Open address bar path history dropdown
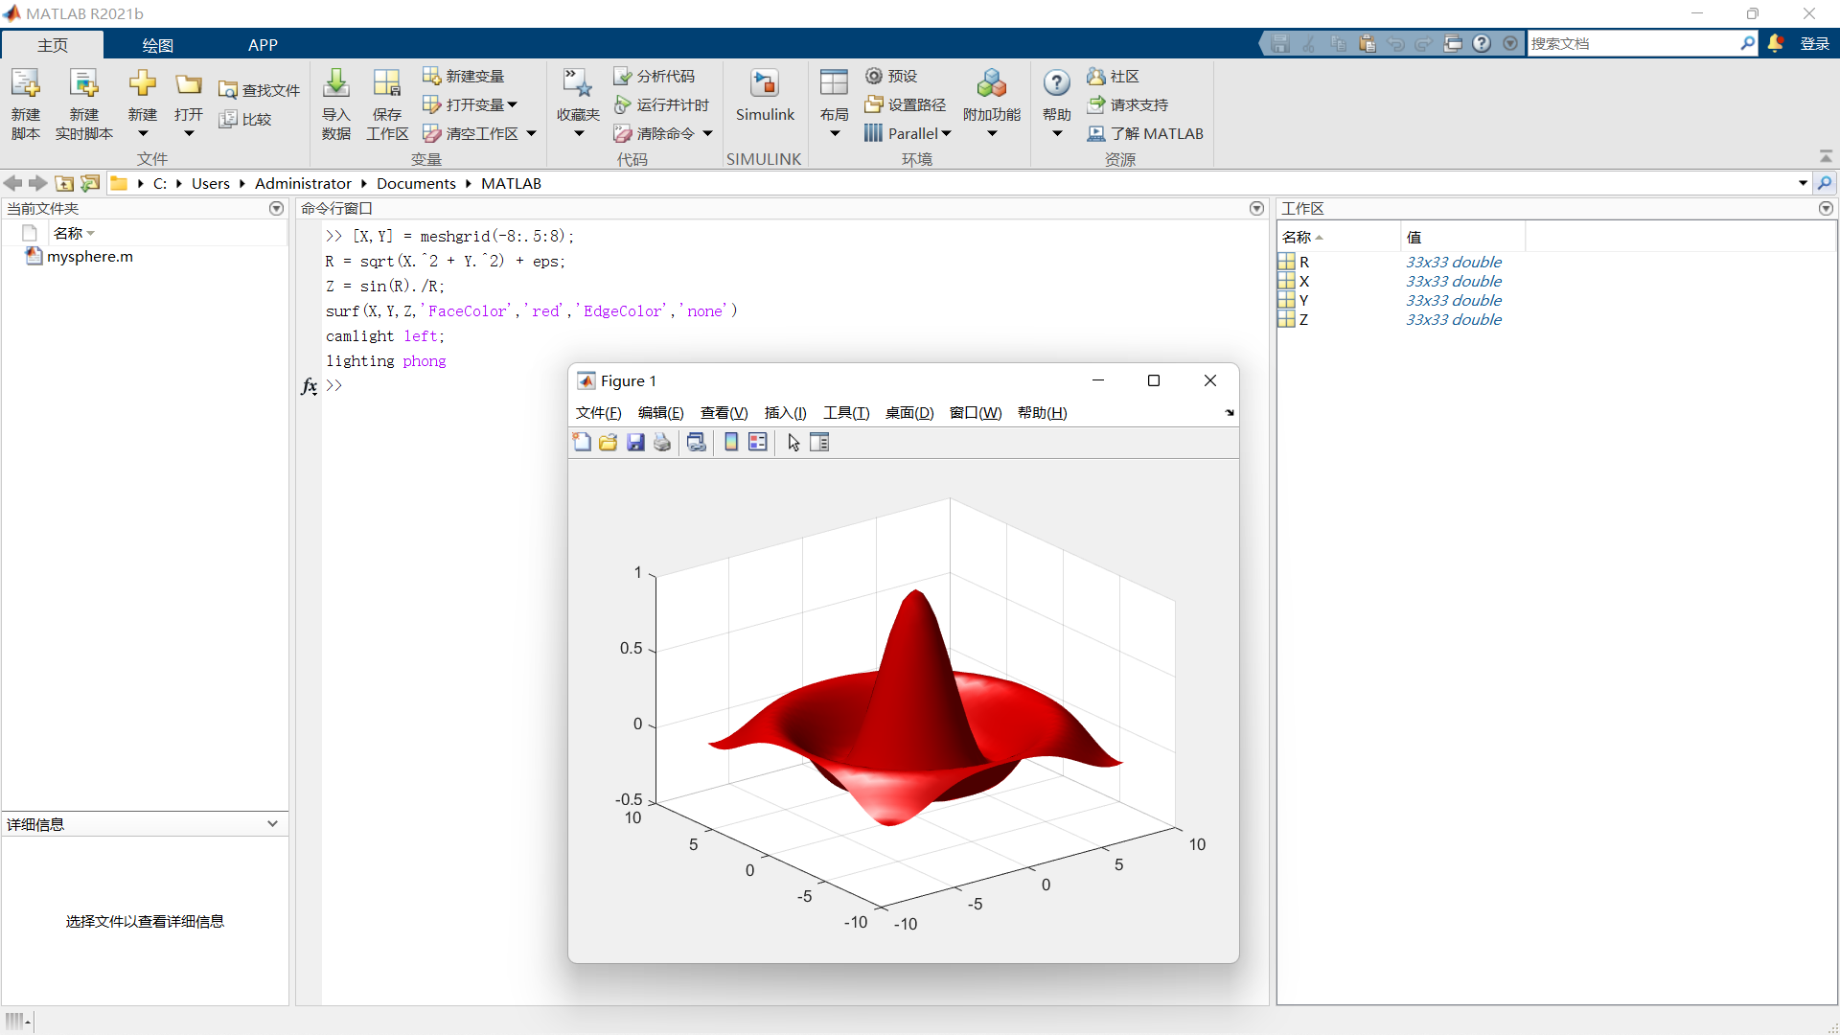 1803,183
